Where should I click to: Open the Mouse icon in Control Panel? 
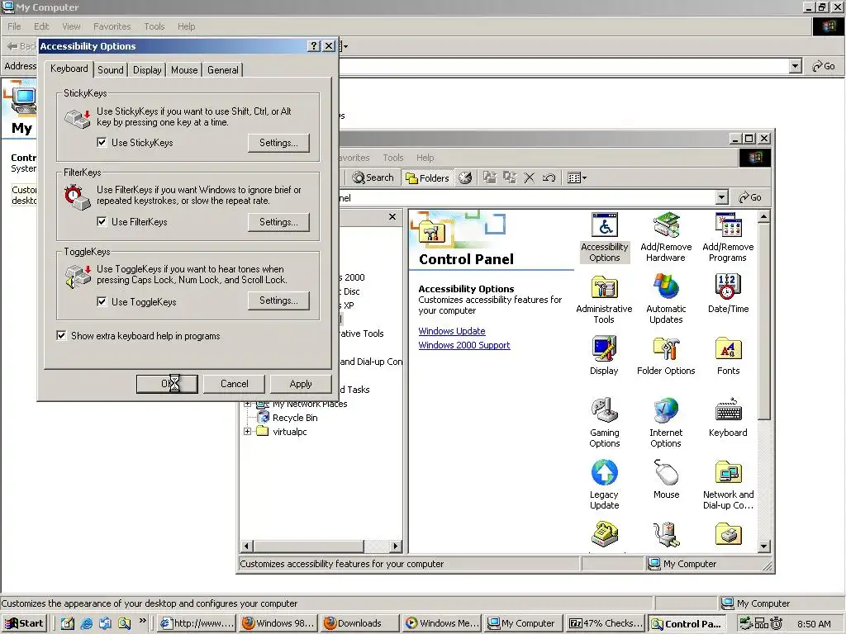point(666,480)
